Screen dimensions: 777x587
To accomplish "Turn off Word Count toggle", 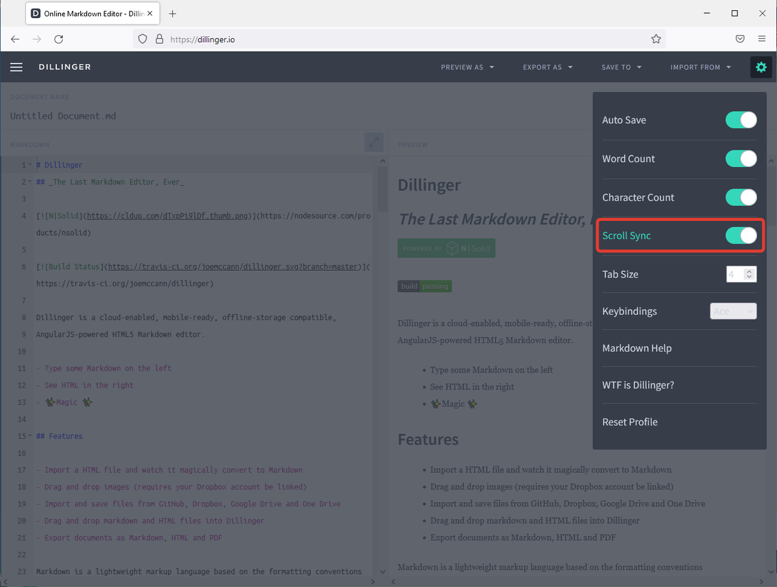I will (x=741, y=159).
